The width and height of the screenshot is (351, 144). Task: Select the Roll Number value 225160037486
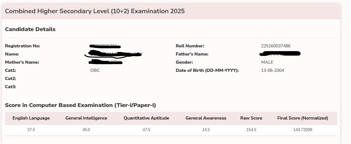click(276, 46)
